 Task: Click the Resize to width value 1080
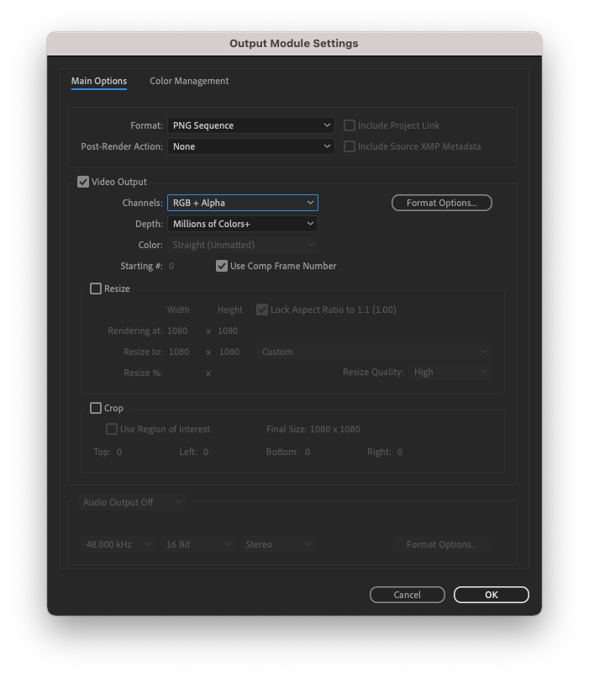click(x=179, y=352)
